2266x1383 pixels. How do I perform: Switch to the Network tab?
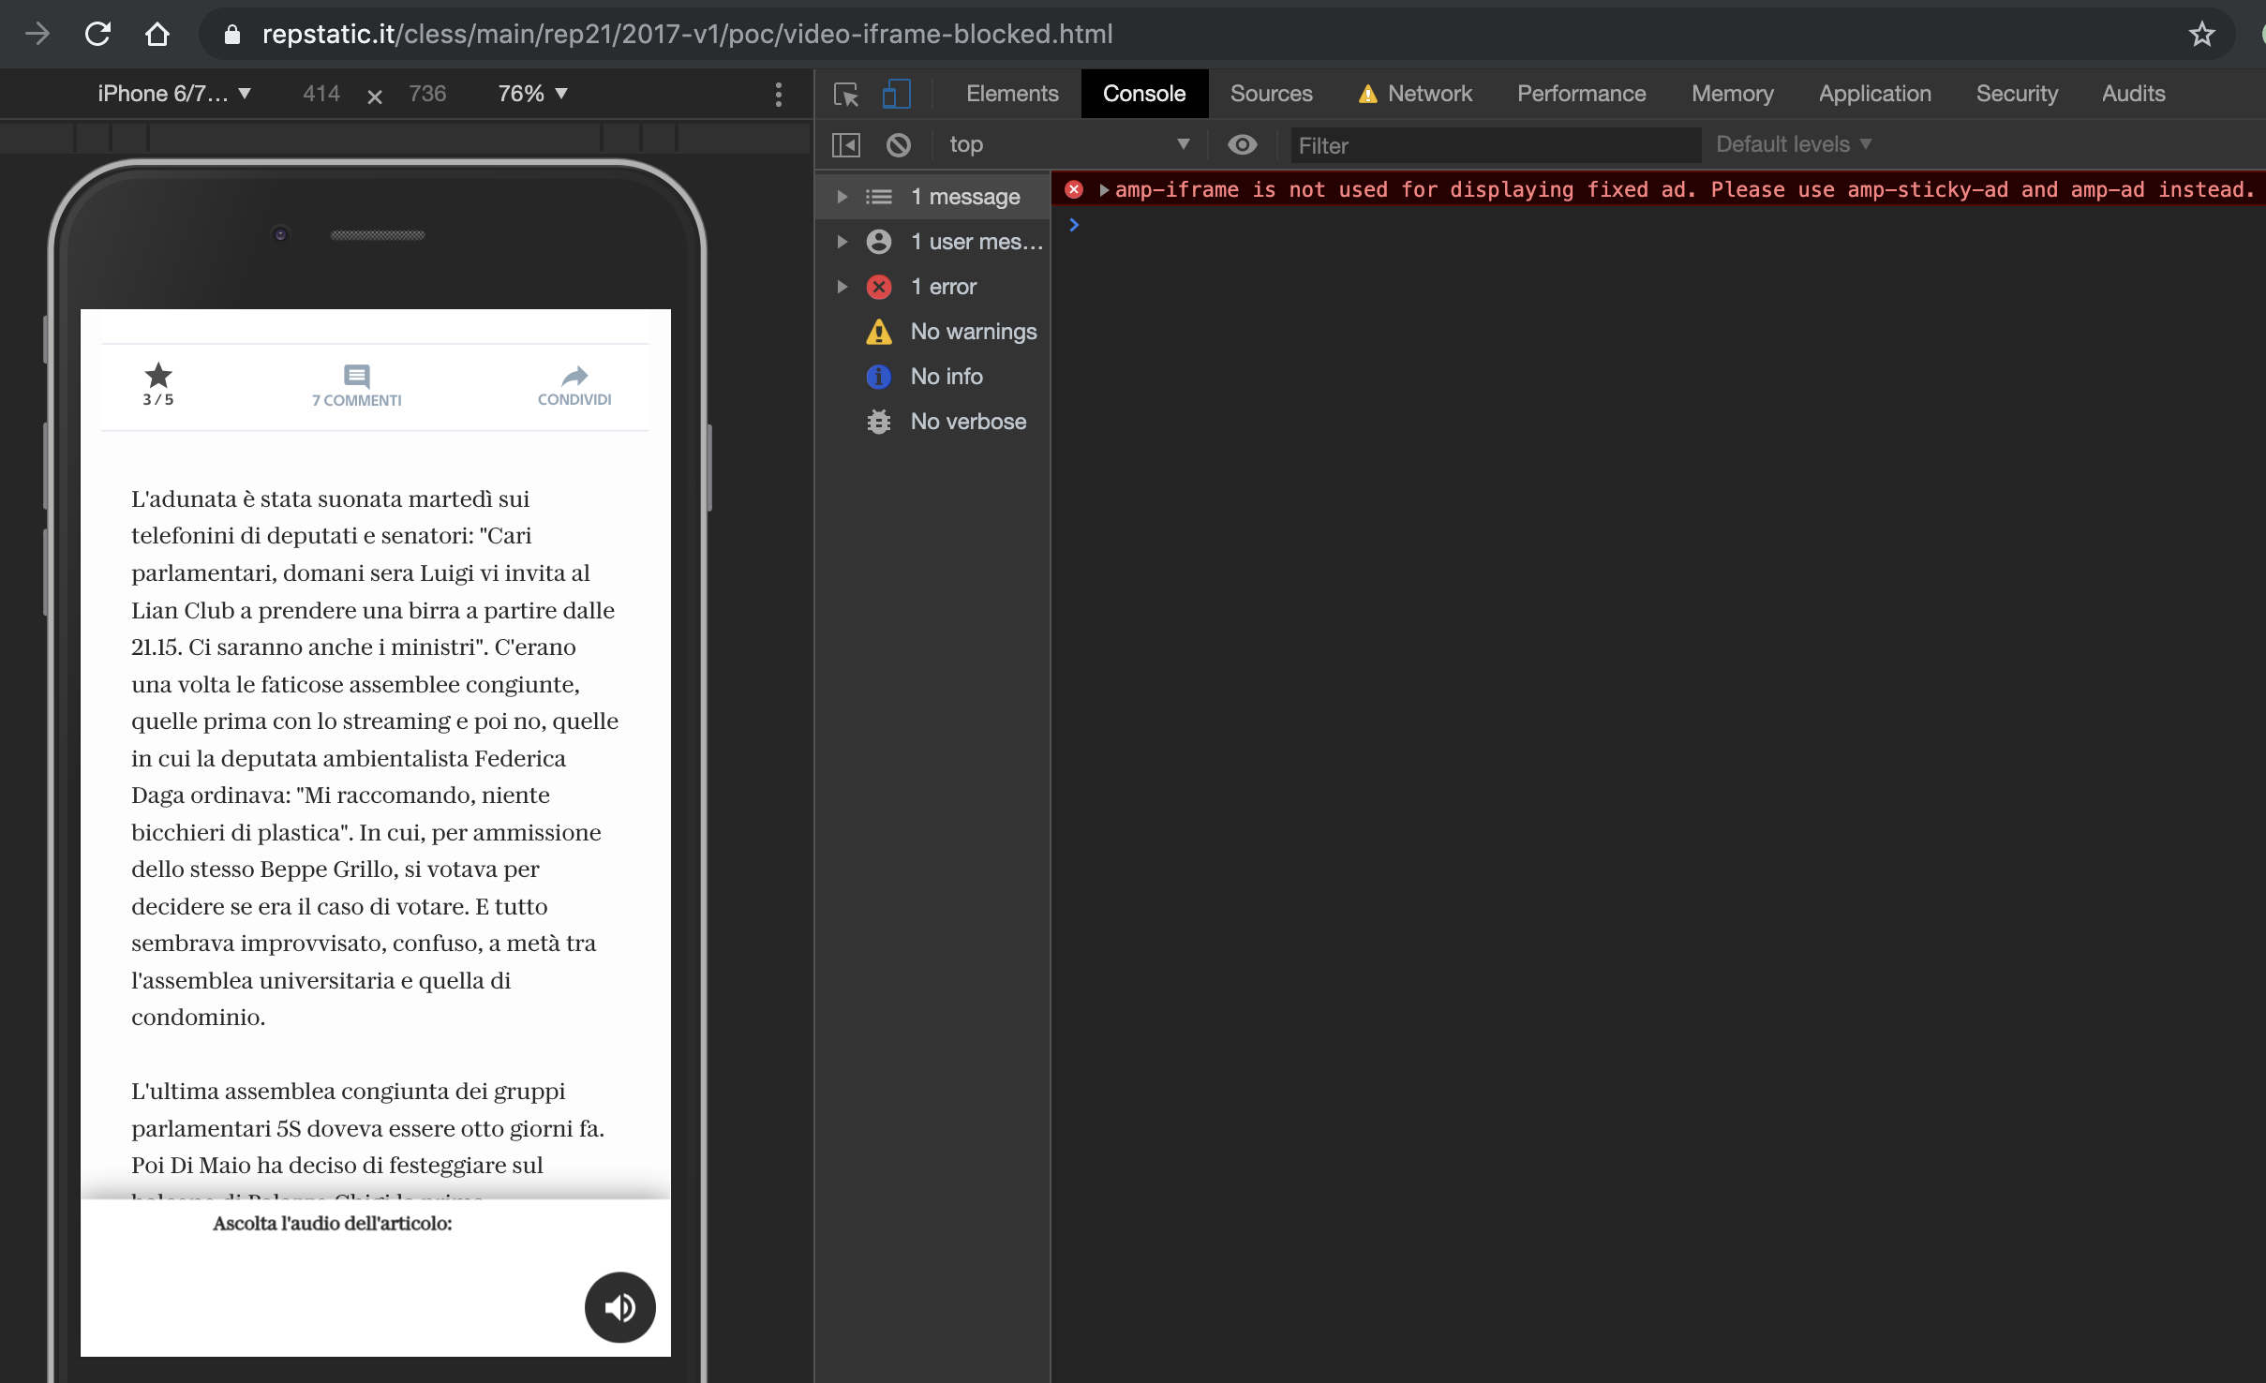click(1428, 94)
